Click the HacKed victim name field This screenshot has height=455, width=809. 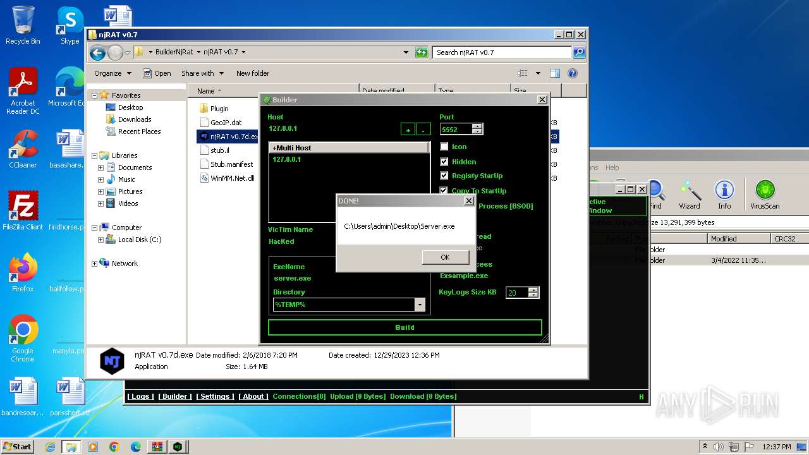coord(281,241)
